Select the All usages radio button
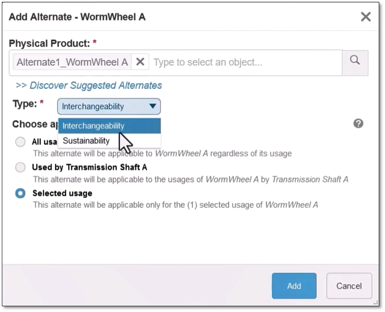 [20, 142]
